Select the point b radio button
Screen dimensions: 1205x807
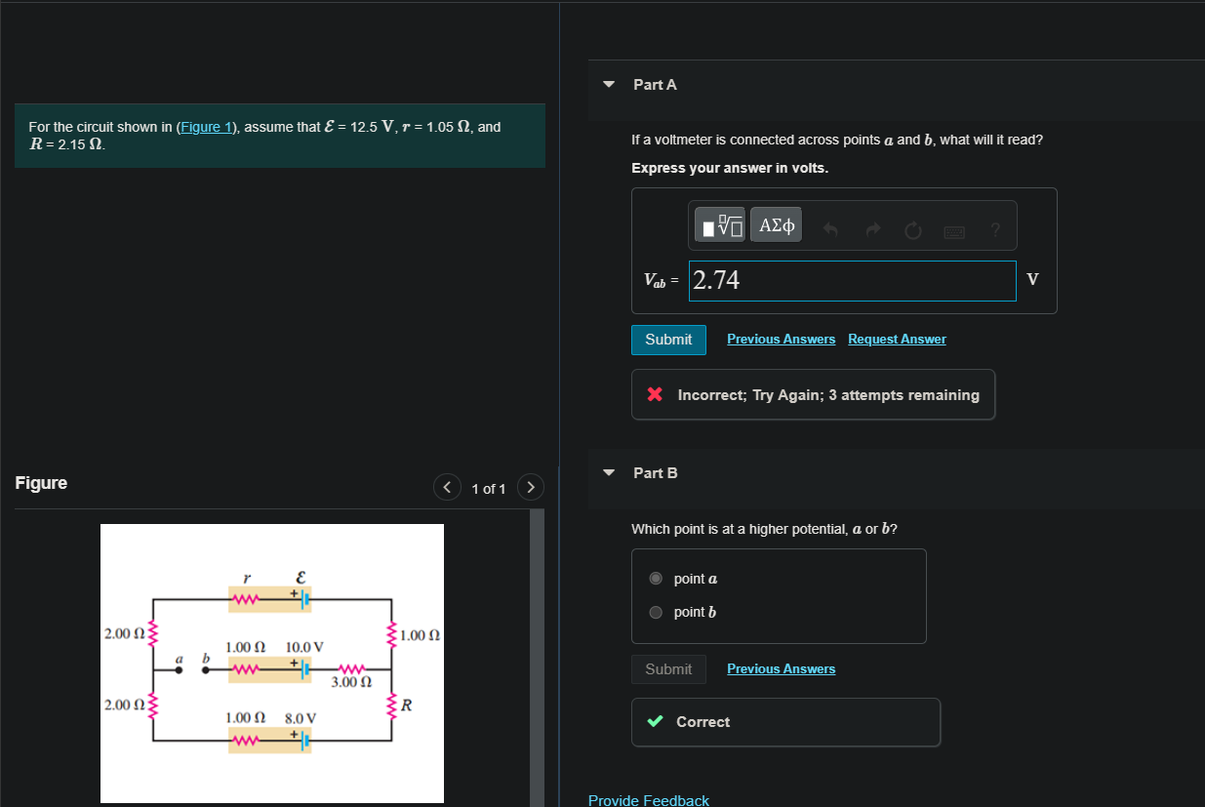[656, 612]
